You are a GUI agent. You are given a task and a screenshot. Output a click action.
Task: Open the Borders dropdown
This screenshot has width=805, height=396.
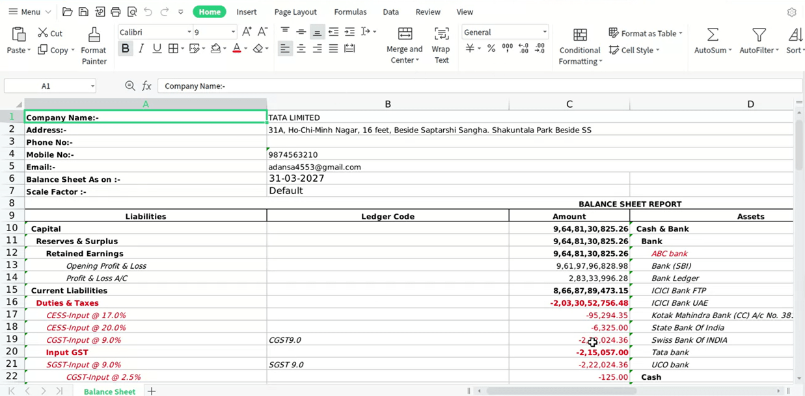182,49
